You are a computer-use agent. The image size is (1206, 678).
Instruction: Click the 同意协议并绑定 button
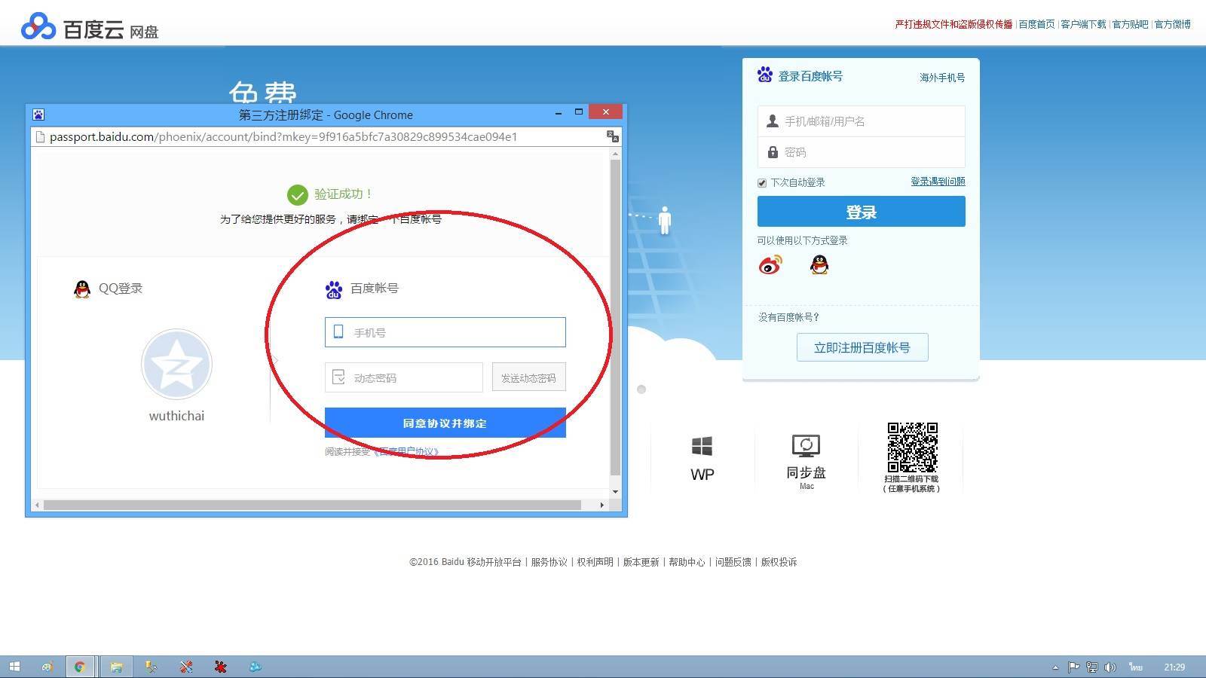click(445, 423)
